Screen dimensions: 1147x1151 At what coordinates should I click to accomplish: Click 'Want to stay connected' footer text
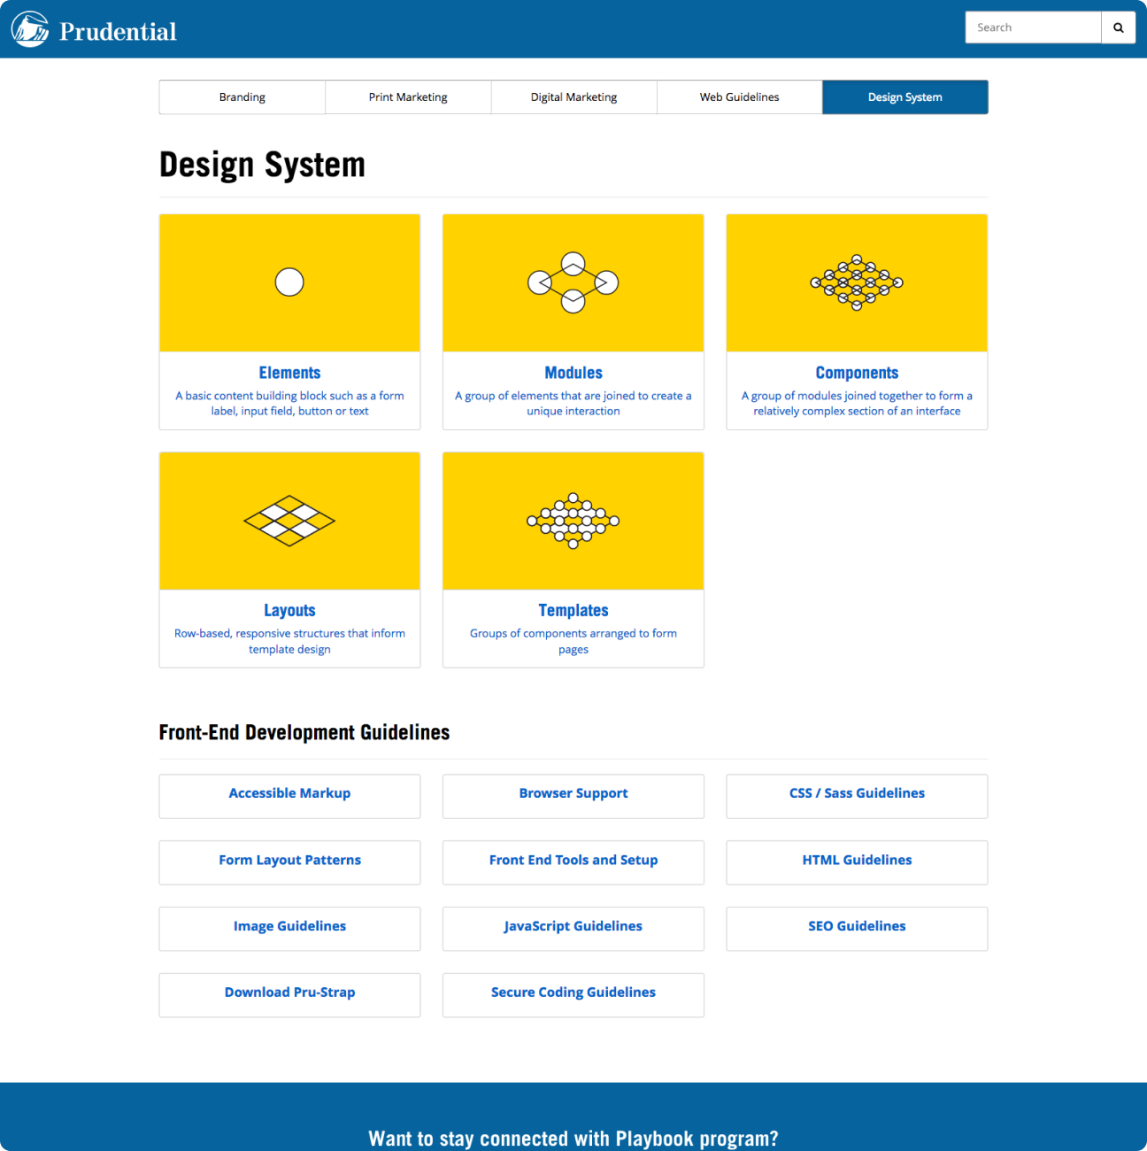click(573, 1139)
